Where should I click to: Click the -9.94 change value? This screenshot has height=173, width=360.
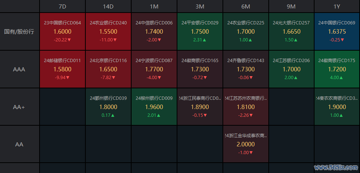(62, 77)
